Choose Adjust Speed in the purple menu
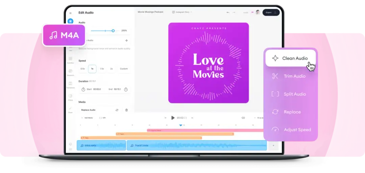The image size is (365, 173). pos(291,130)
